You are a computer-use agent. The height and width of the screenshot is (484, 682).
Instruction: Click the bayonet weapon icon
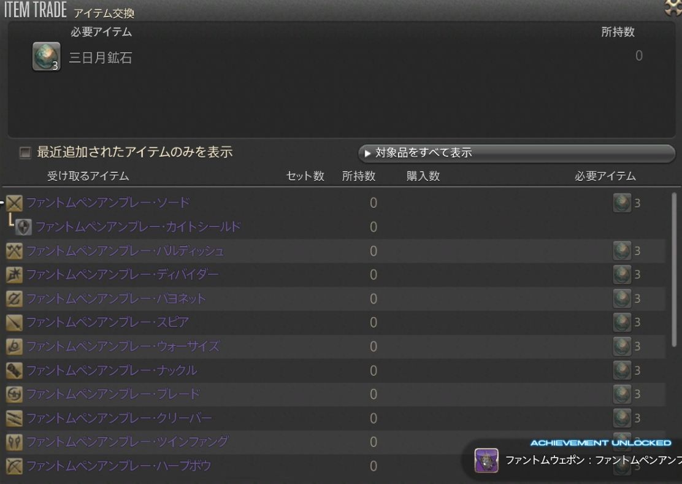[x=12, y=299]
